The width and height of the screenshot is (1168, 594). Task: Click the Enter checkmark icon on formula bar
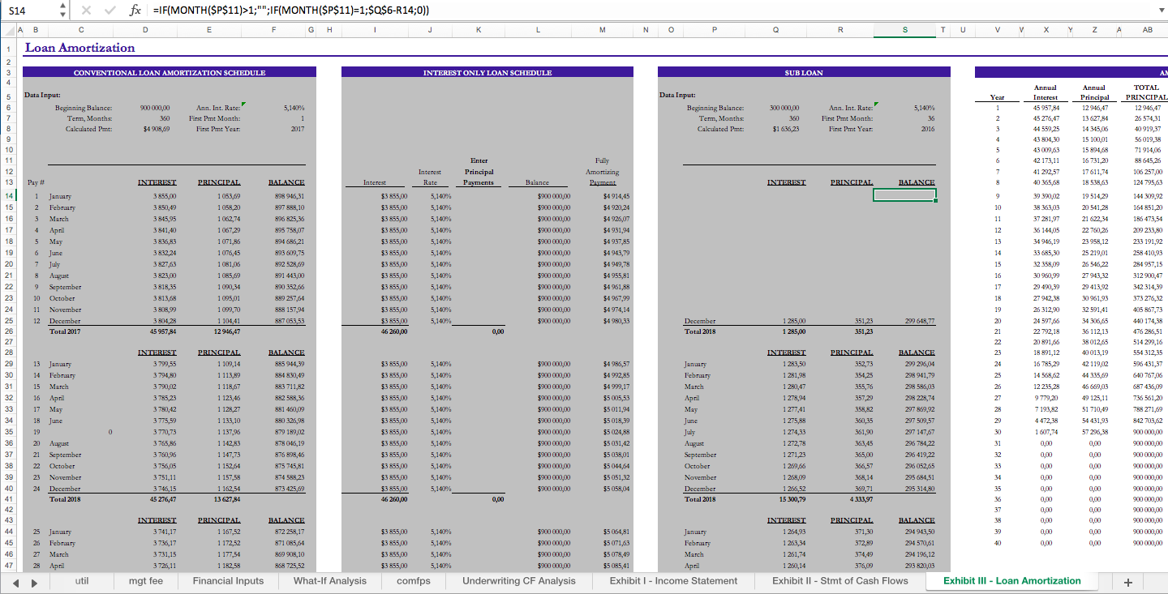click(x=110, y=11)
